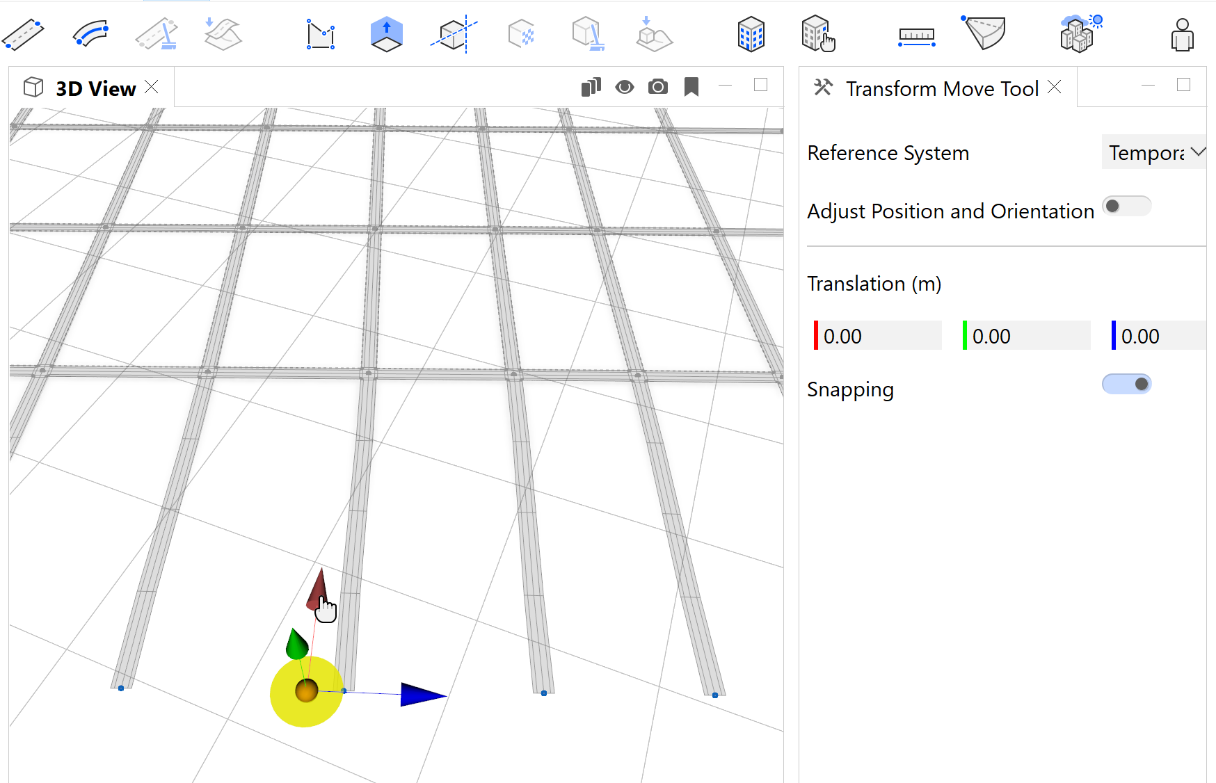Viewport: 1216px width, 783px height.
Task: Open the measurement ruler tool
Action: (915, 33)
